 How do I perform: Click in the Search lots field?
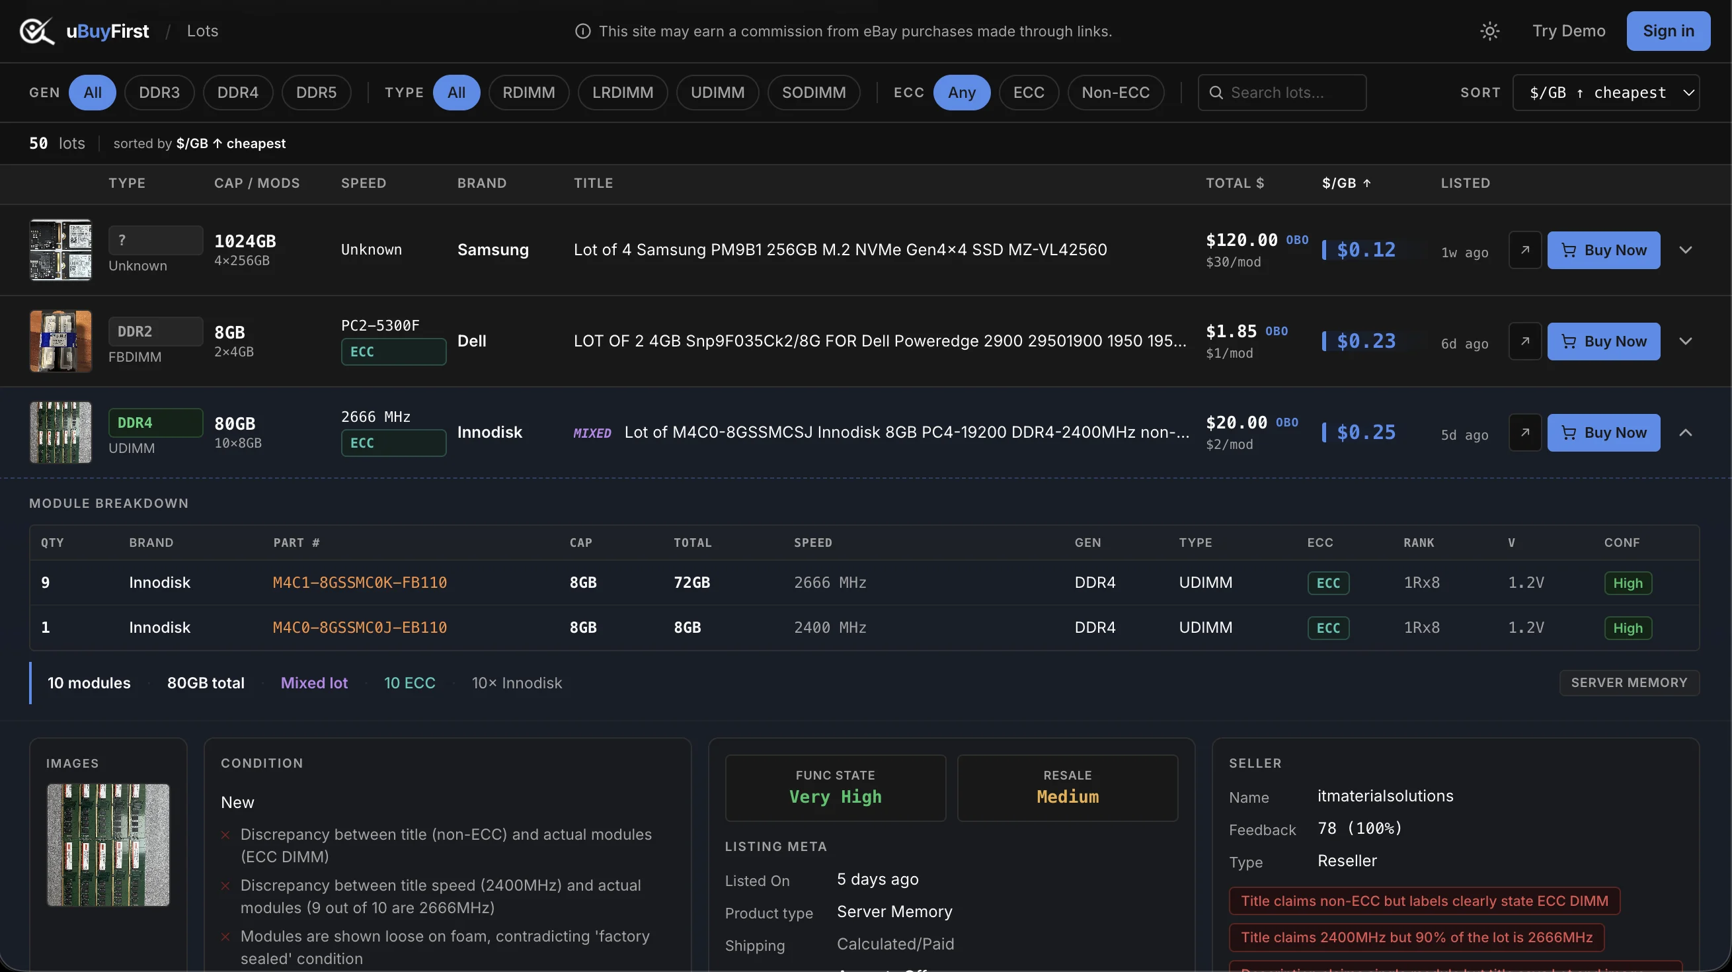(1282, 92)
